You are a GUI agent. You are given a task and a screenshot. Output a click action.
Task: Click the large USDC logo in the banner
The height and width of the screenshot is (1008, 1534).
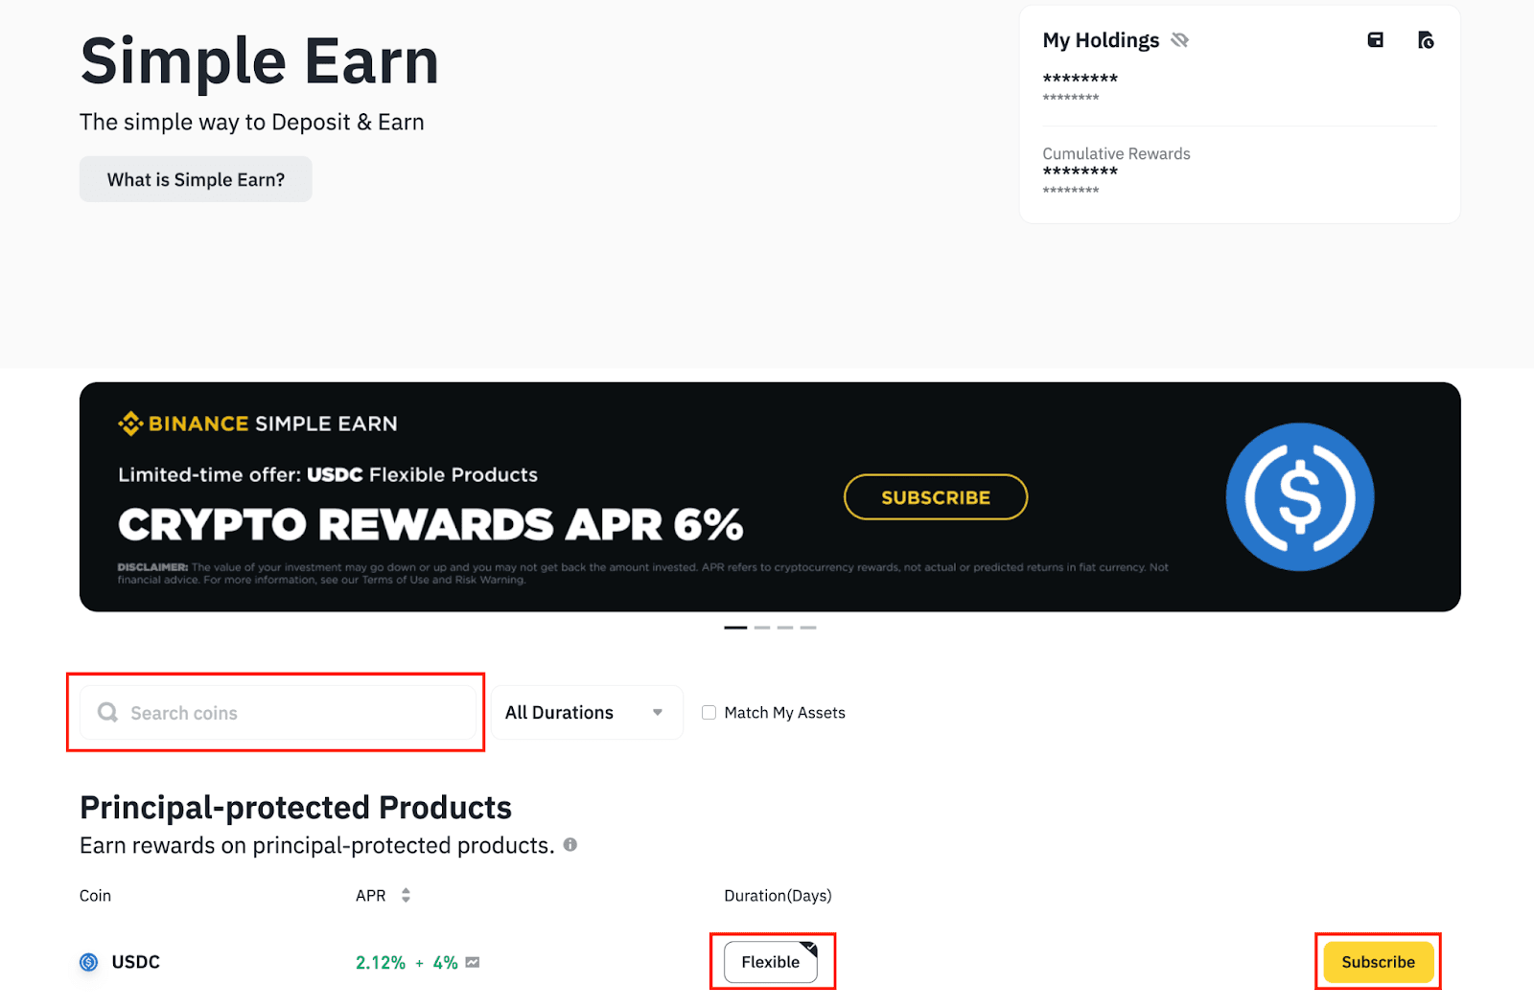tap(1299, 497)
